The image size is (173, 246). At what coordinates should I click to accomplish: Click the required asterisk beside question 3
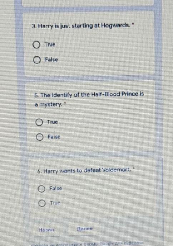[133, 24]
